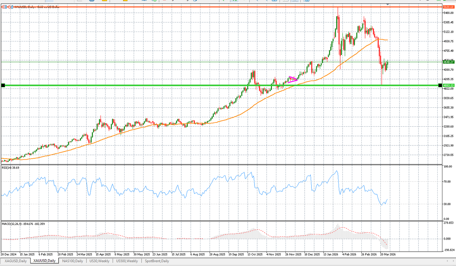Click the RSI(14) 38.69 indicator label
Image resolution: width=456 pixels, height=266 pixels.
[10, 167]
